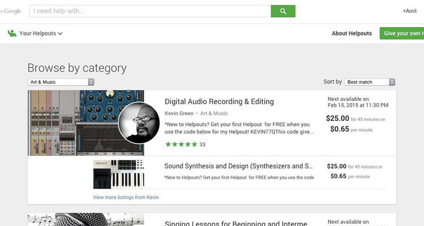The image size is (424, 226).
Task: Open Singing Lessons for Beginning listing title
Action: 236,223
